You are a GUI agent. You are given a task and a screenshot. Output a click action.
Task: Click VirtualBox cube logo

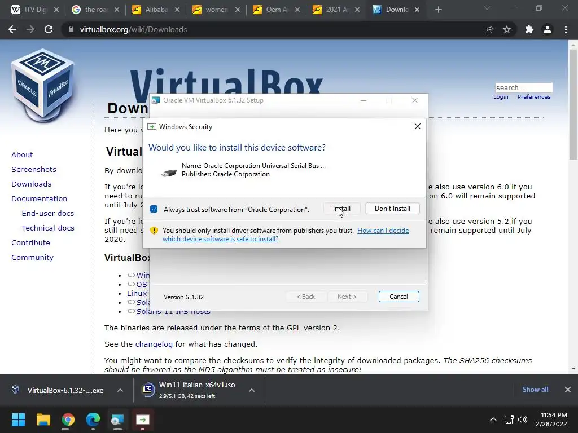[42, 86]
